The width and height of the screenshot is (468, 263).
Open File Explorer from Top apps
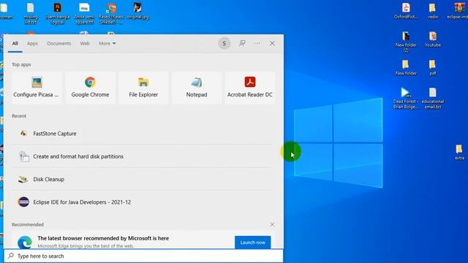(143, 88)
